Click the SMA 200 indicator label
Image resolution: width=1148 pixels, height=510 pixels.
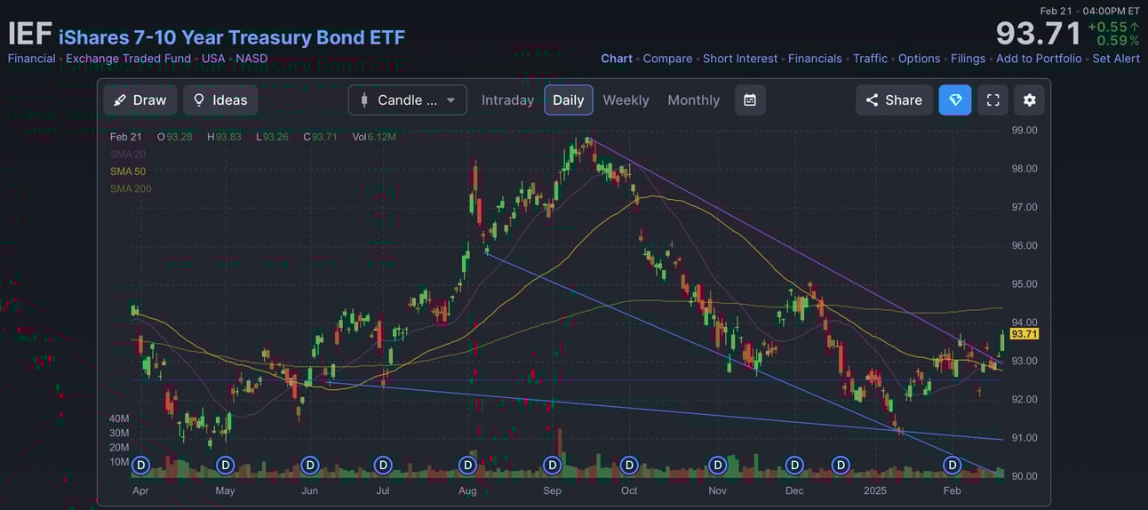pos(131,188)
